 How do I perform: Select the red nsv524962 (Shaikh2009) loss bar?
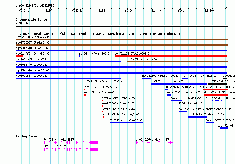20,56
